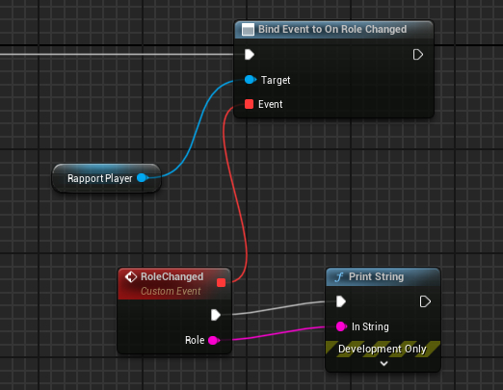Click input execution pin on Bind Event node

click(x=250, y=55)
